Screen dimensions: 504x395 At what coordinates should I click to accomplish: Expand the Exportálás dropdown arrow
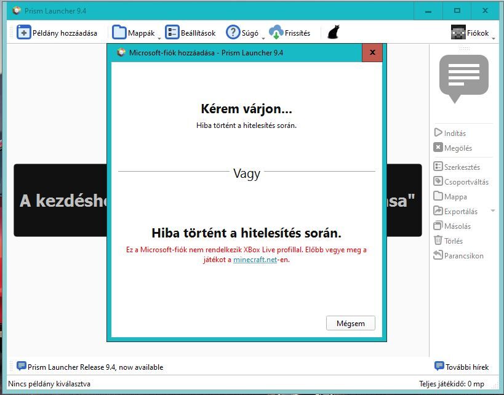[x=493, y=211]
